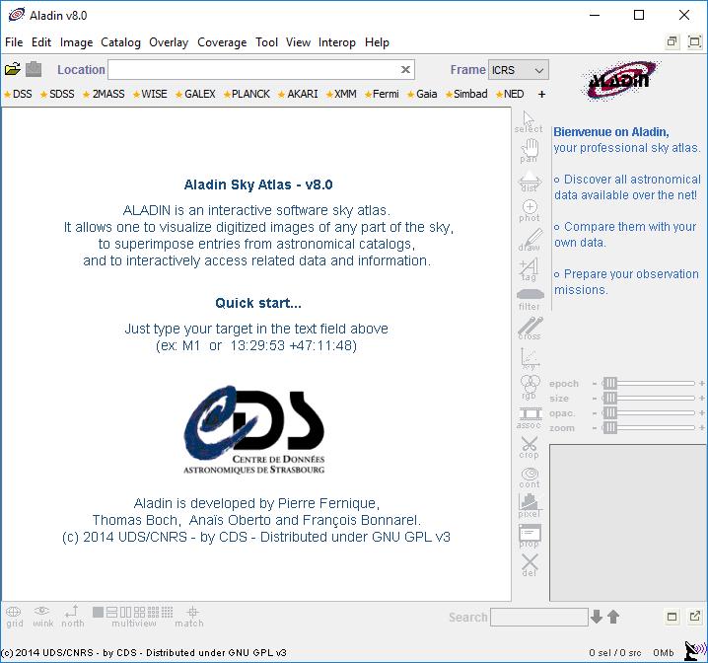
Task: Query the NED bookmark
Action: [x=510, y=94]
